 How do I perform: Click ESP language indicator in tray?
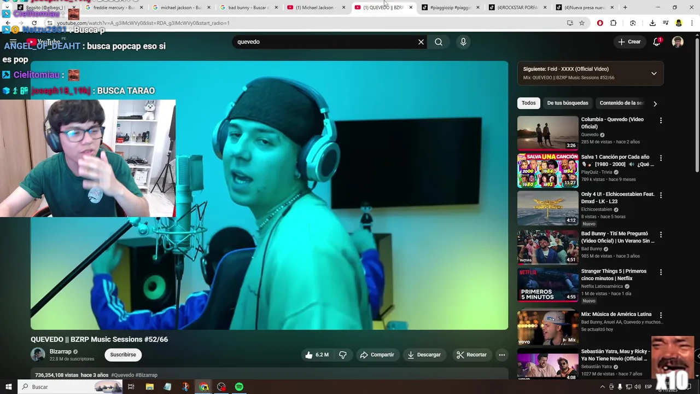pyautogui.click(x=648, y=387)
